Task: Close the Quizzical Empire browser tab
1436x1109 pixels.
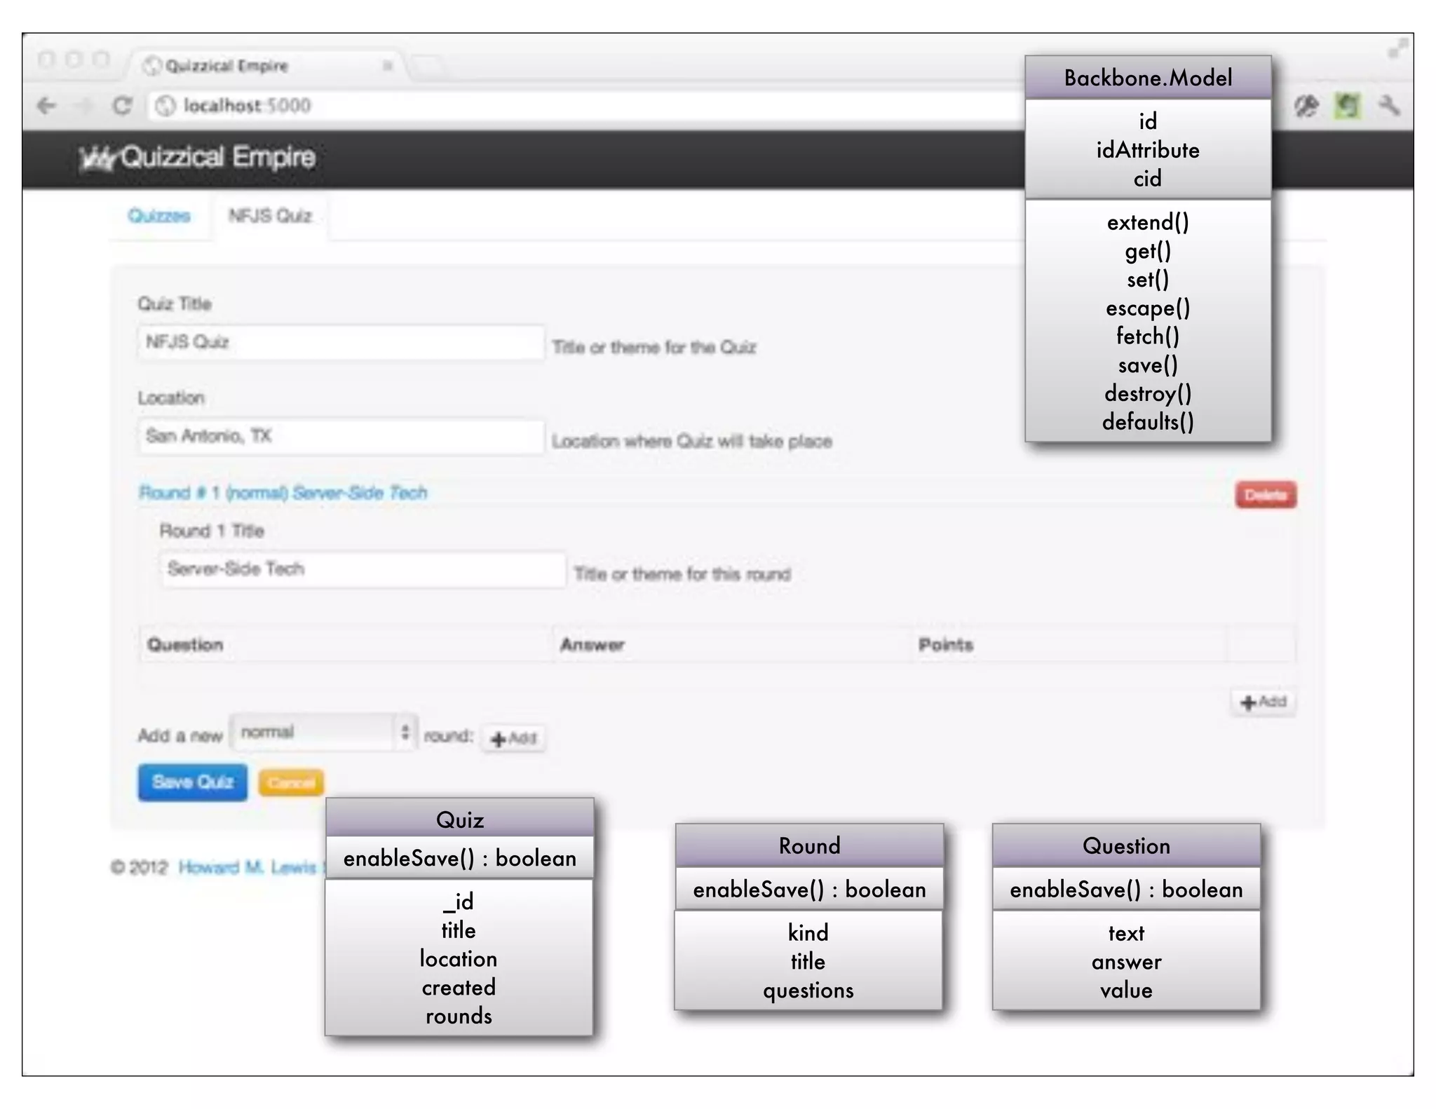Action: tap(387, 66)
